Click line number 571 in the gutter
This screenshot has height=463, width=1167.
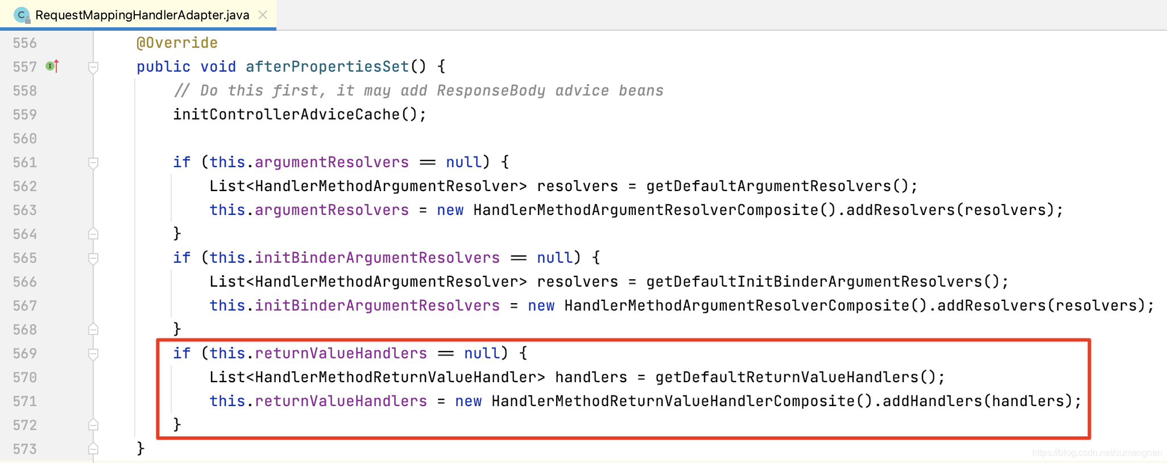click(25, 402)
